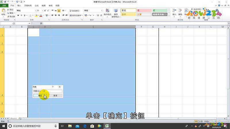The image size is (230, 129).
Task: Decrease font size with A-down icon
Action: click(x=48, y=11)
